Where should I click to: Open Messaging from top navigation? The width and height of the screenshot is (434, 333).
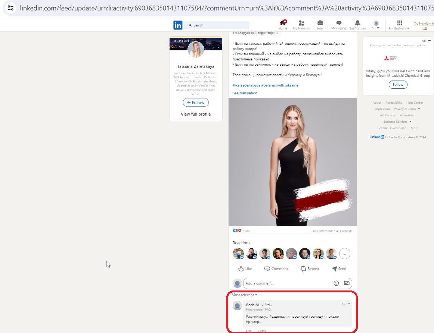[x=338, y=25]
